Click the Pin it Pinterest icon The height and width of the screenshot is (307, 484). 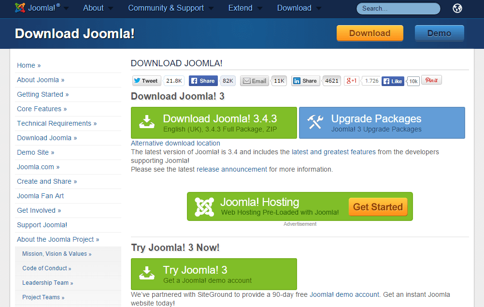(431, 80)
